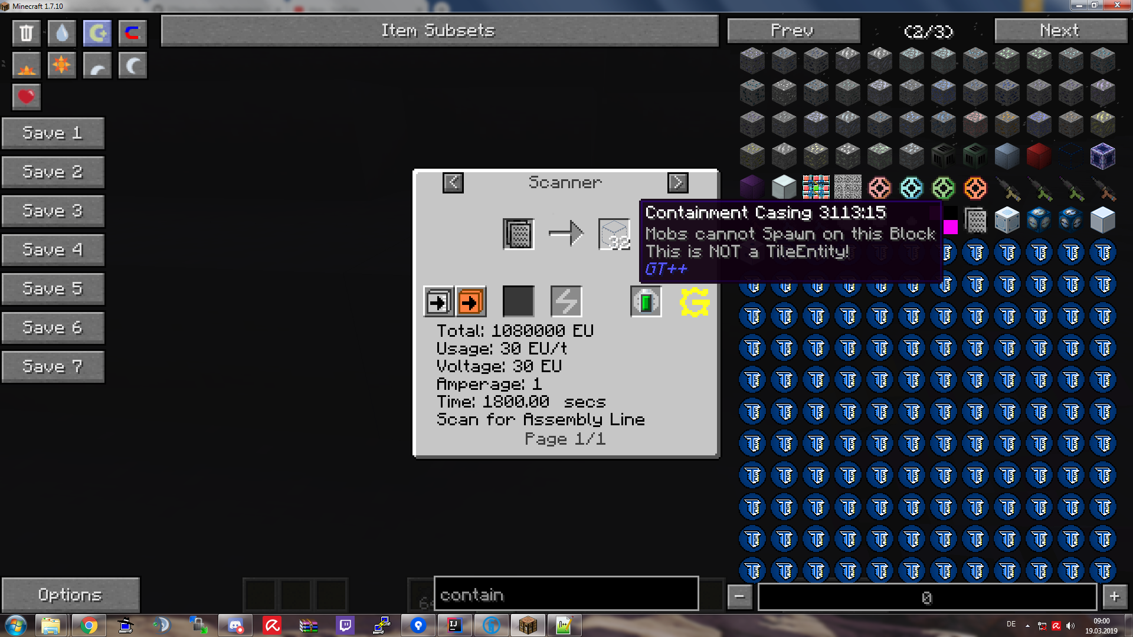Click the trash can delete mode icon

click(x=26, y=32)
